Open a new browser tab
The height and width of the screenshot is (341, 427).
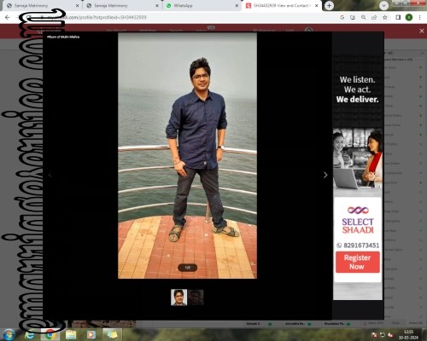(x=329, y=5)
